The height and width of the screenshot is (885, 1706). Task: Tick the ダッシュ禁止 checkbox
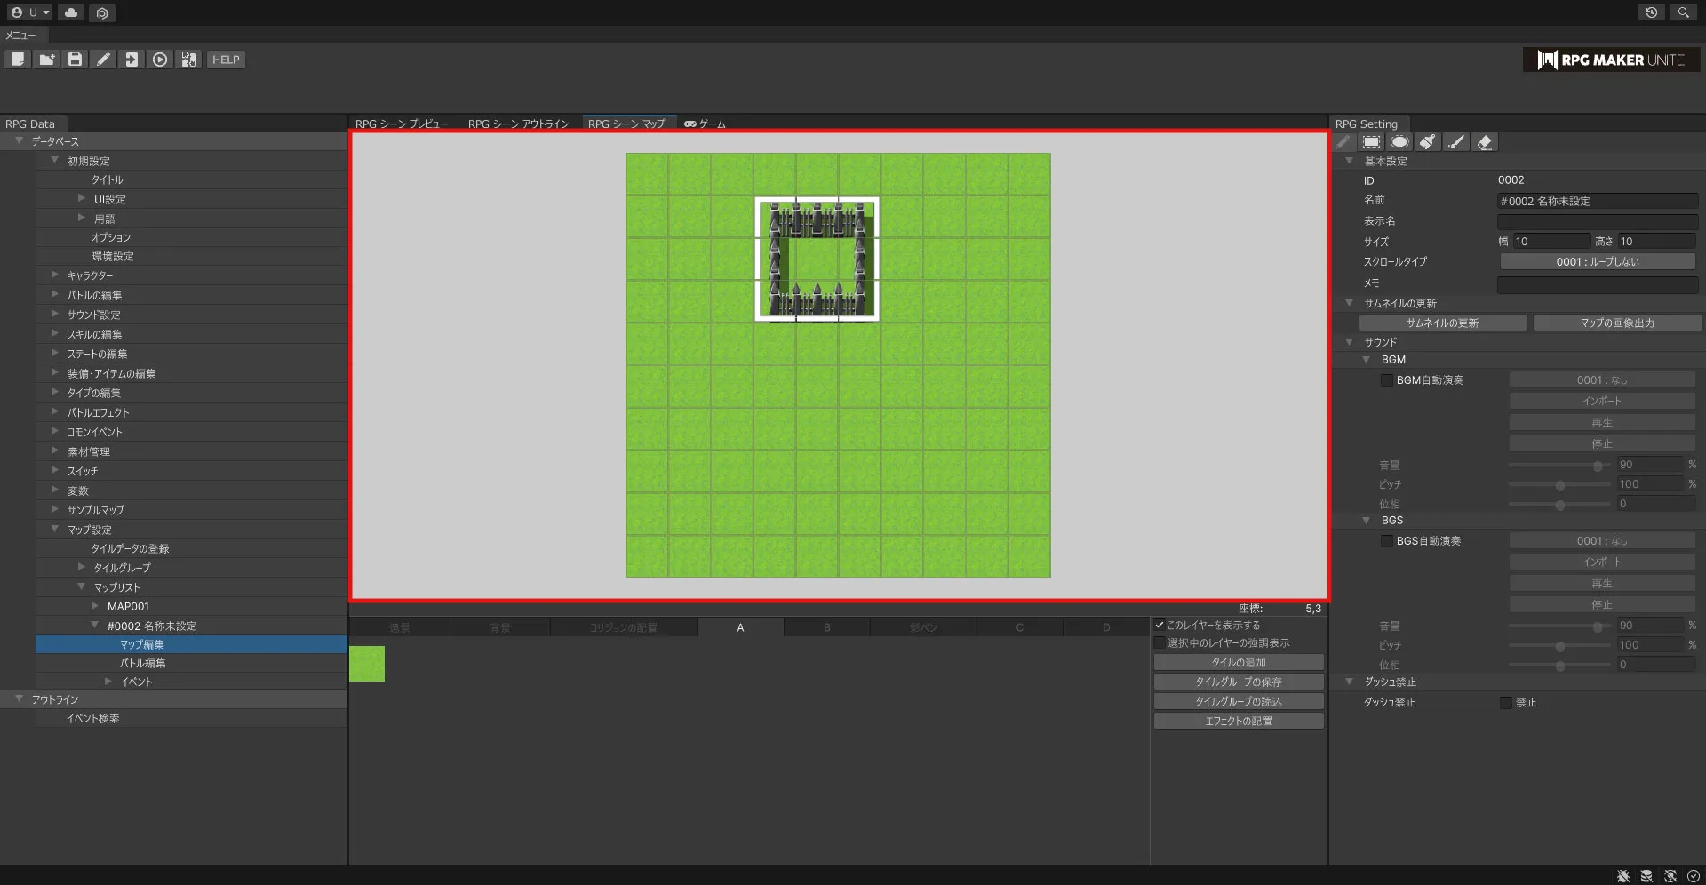(1505, 702)
